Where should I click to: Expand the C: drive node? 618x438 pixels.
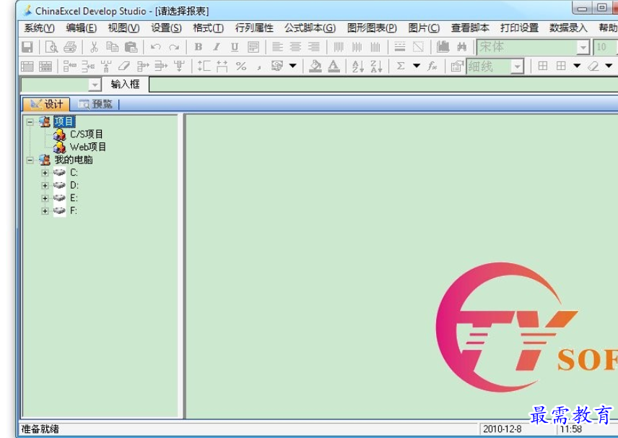click(x=45, y=173)
